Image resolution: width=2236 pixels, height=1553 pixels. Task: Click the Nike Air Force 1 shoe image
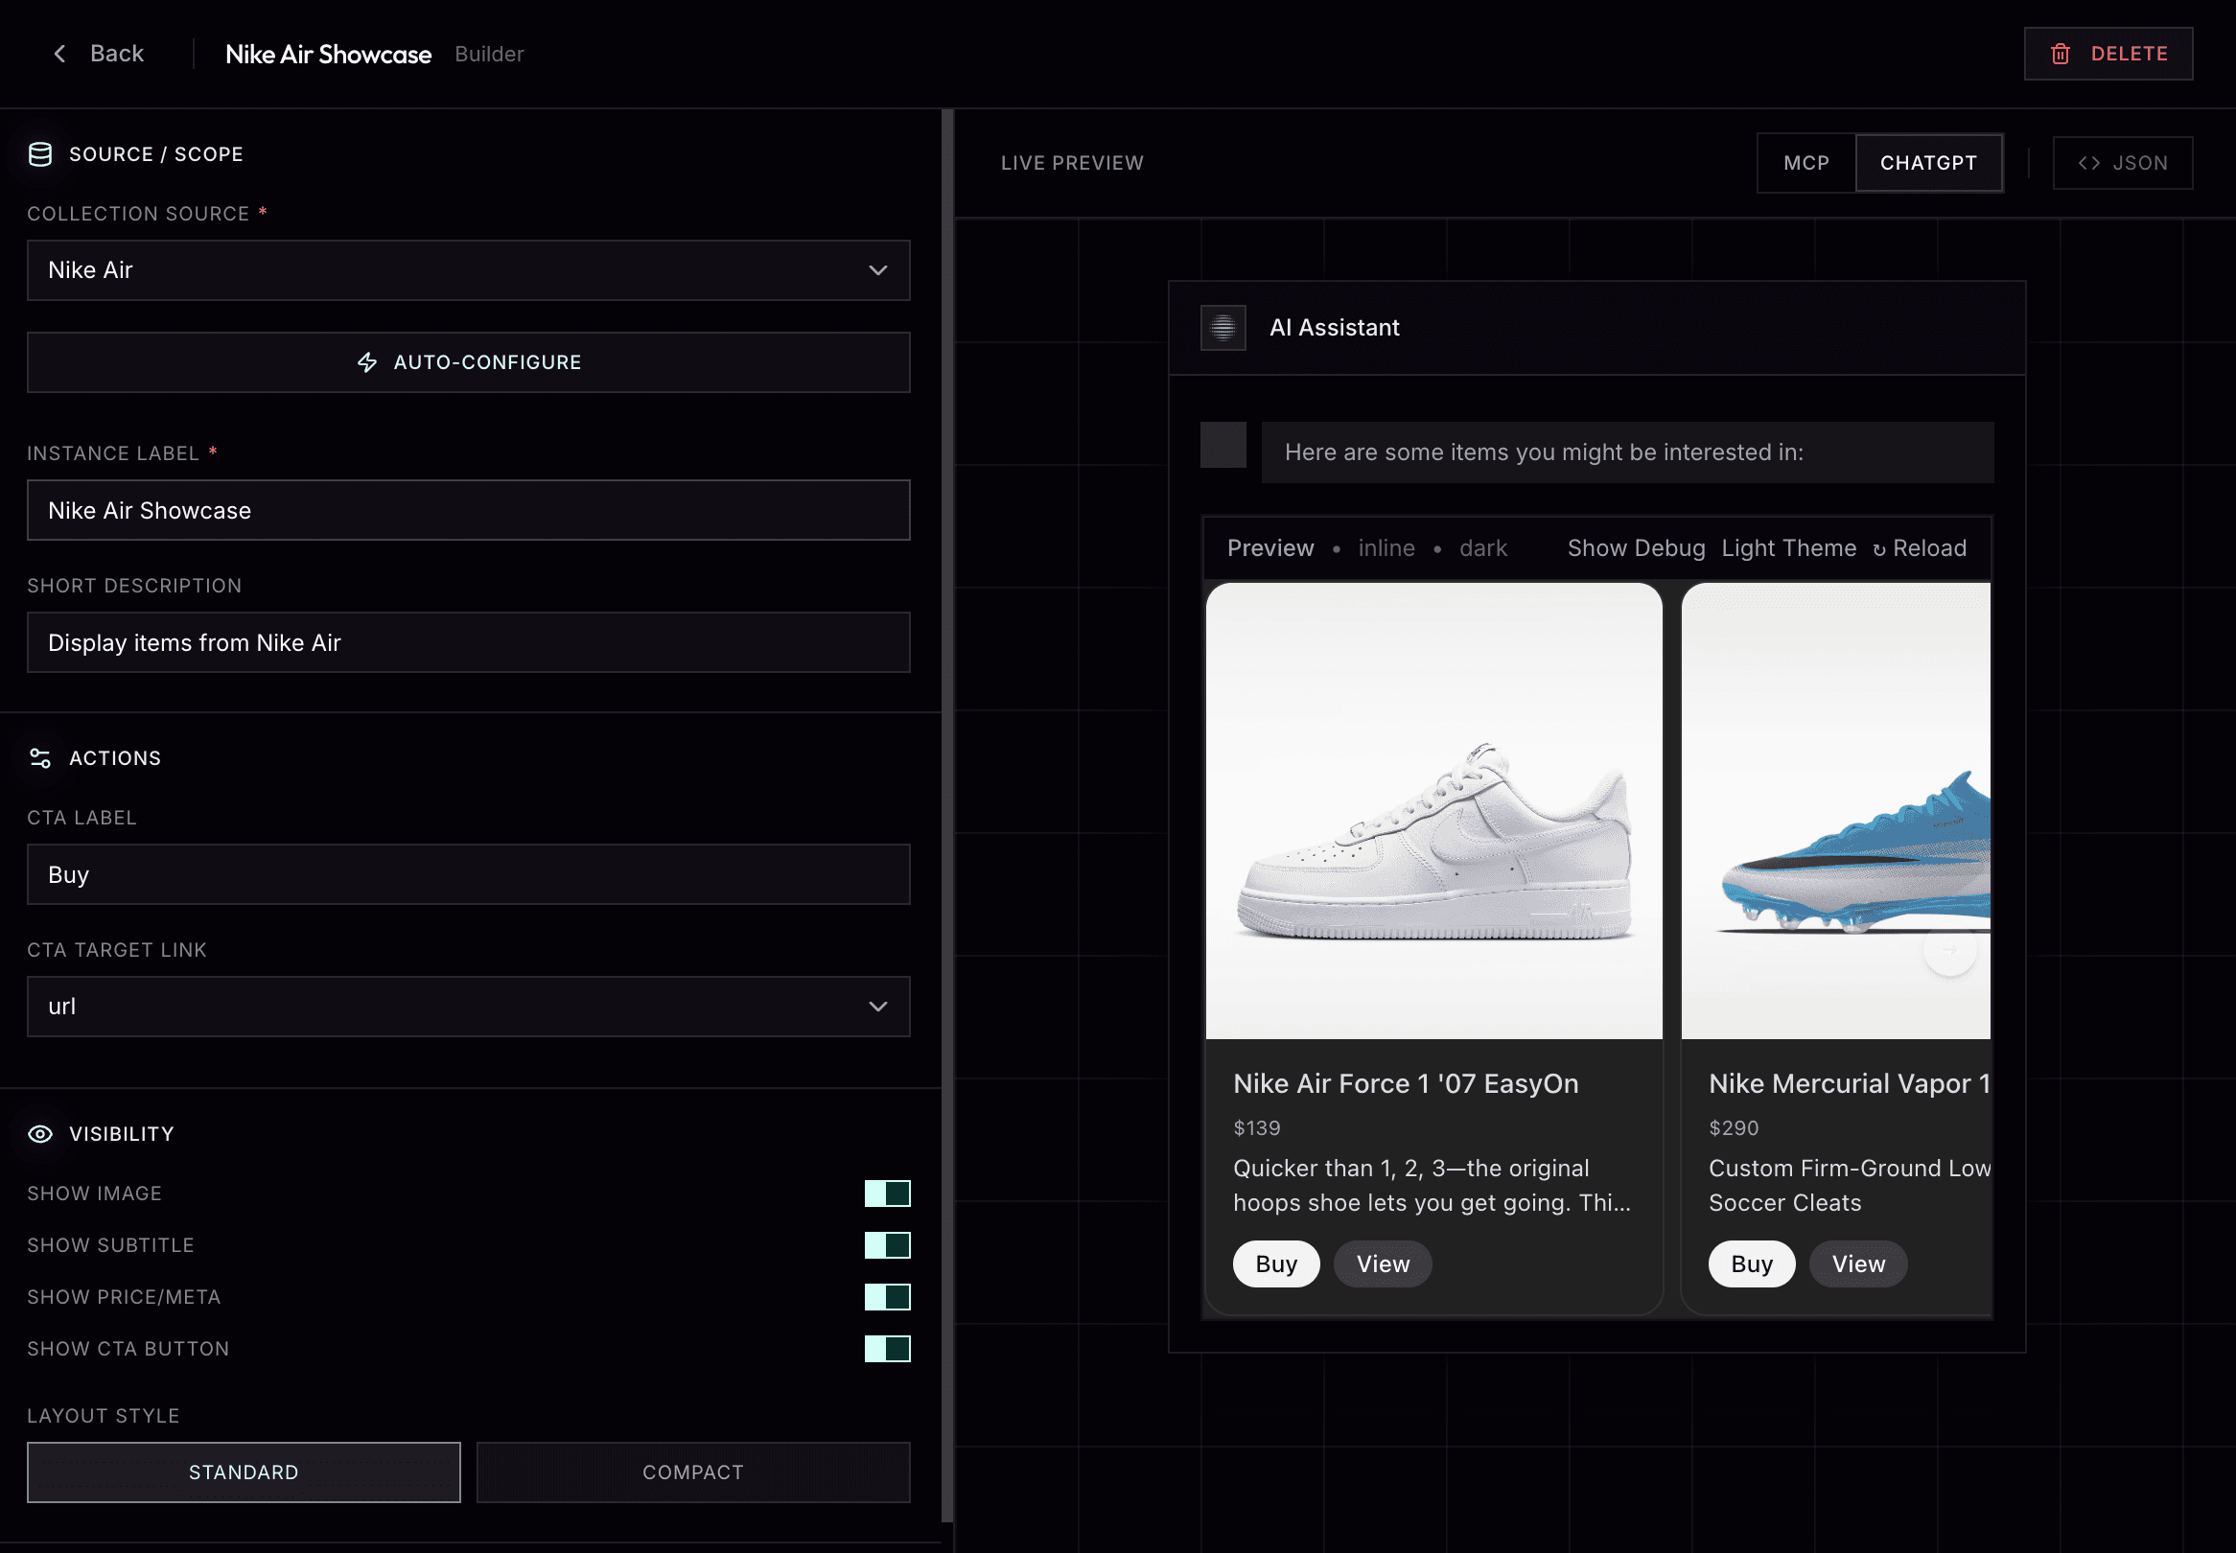tap(1434, 811)
